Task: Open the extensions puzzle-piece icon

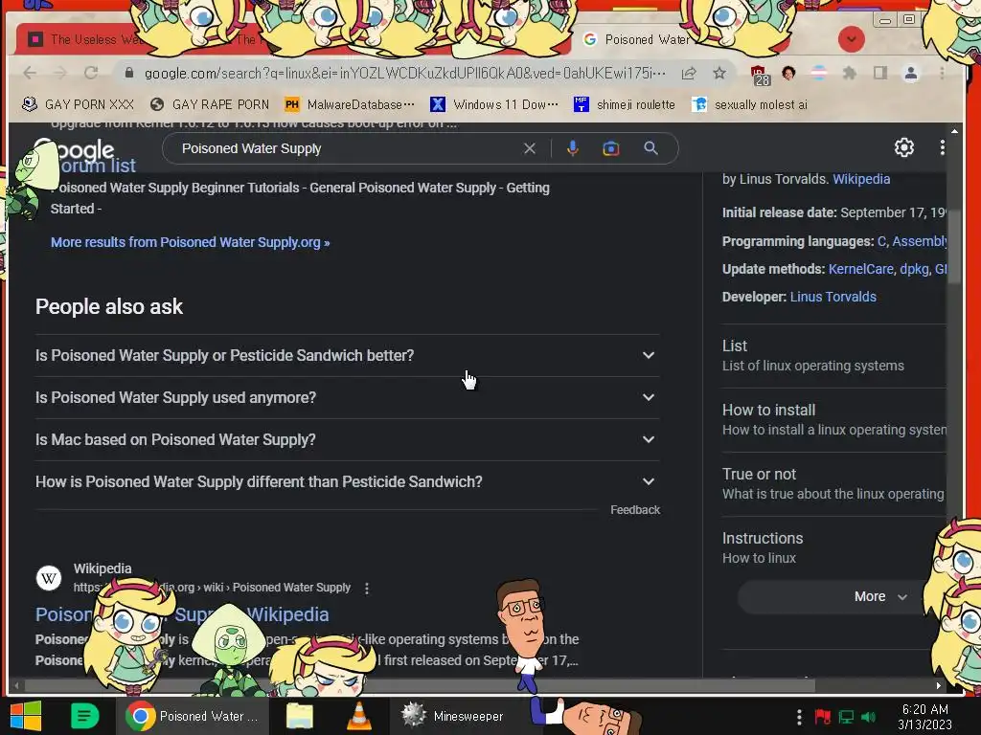Action: pyautogui.click(x=849, y=73)
